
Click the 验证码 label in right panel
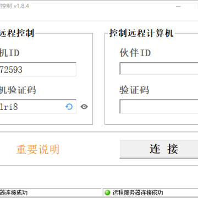click(134, 90)
